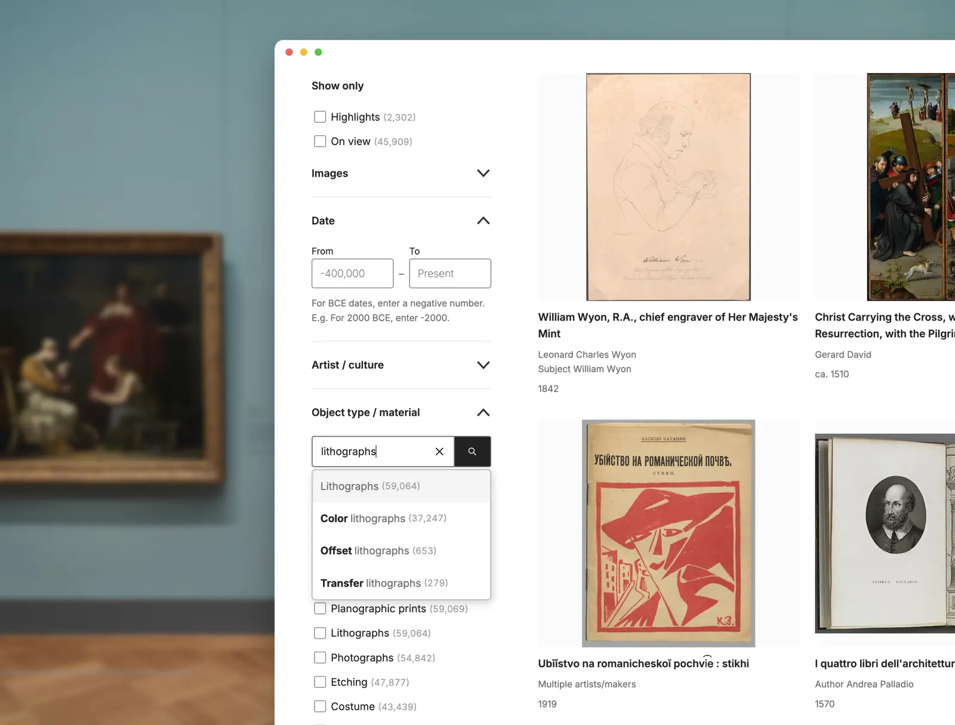Select the Photographs checkbox
Image resolution: width=955 pixels, height=725 pixels.
320,658
